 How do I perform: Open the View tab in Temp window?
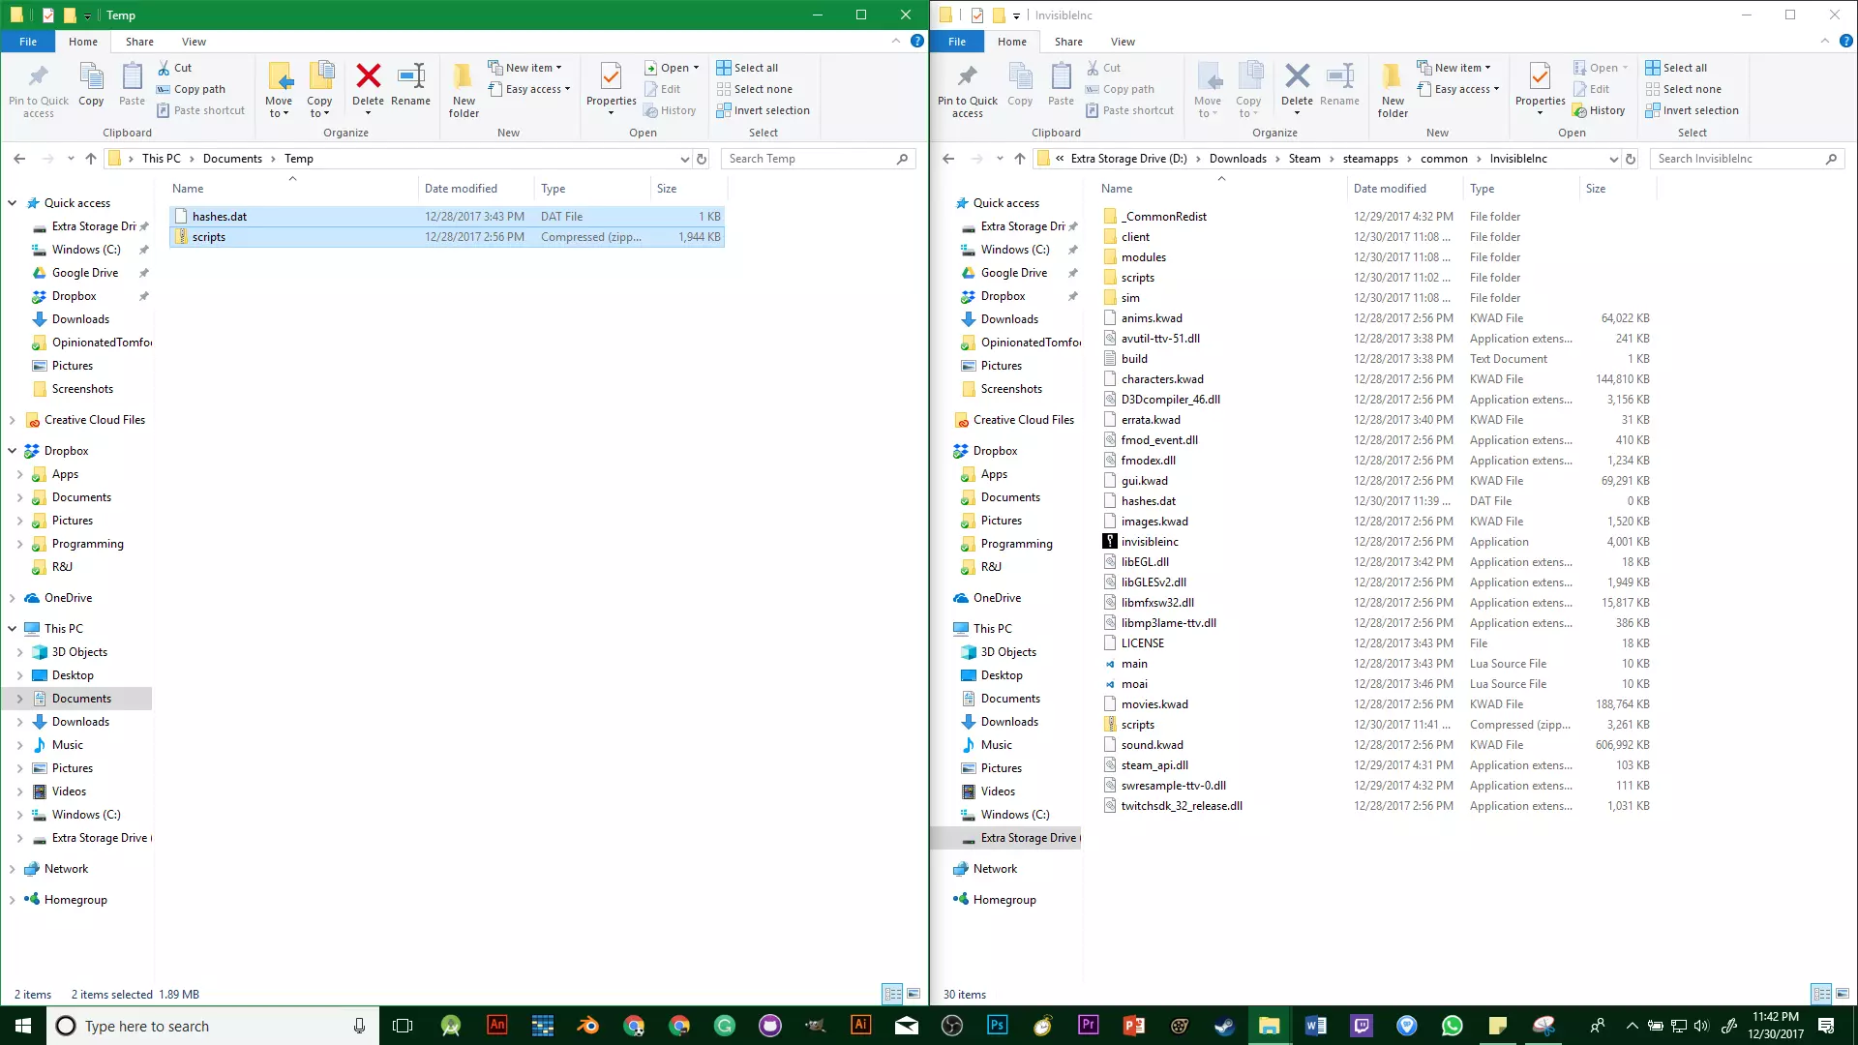194,42
